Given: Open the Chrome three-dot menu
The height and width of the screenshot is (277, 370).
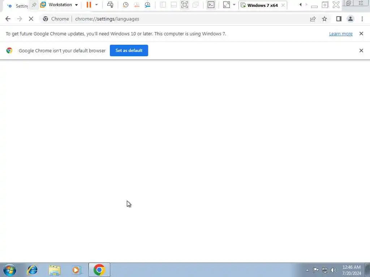Looking at the screenshot, I should point(362,19).
